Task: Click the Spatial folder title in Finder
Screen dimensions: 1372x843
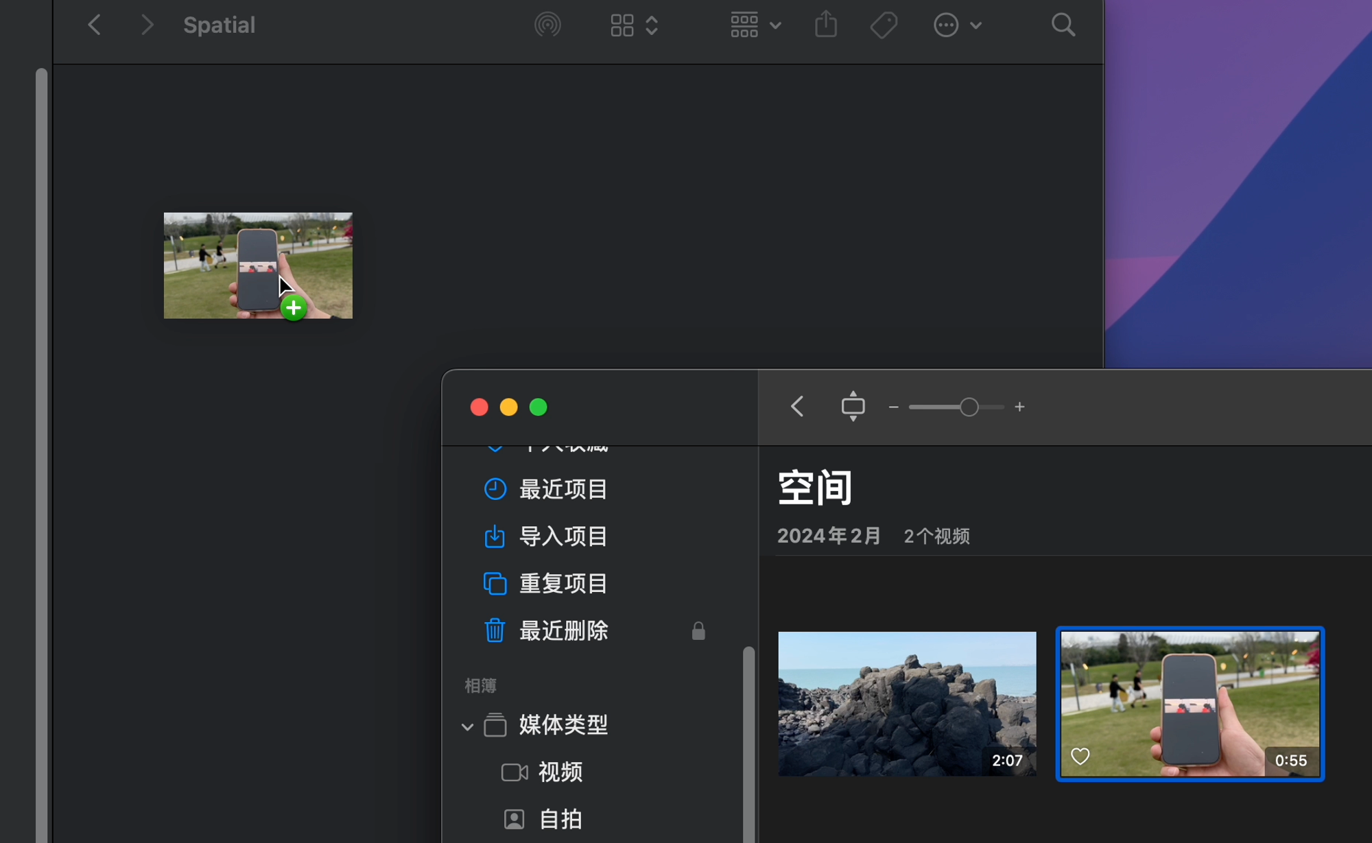Action: 219,25
